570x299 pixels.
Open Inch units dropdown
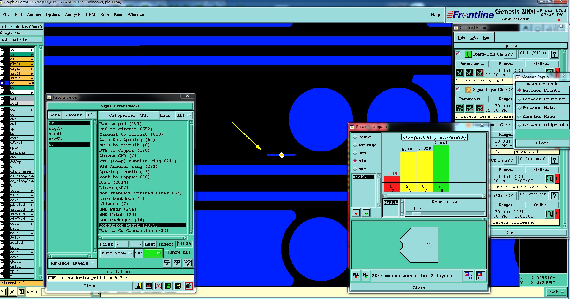556,292
